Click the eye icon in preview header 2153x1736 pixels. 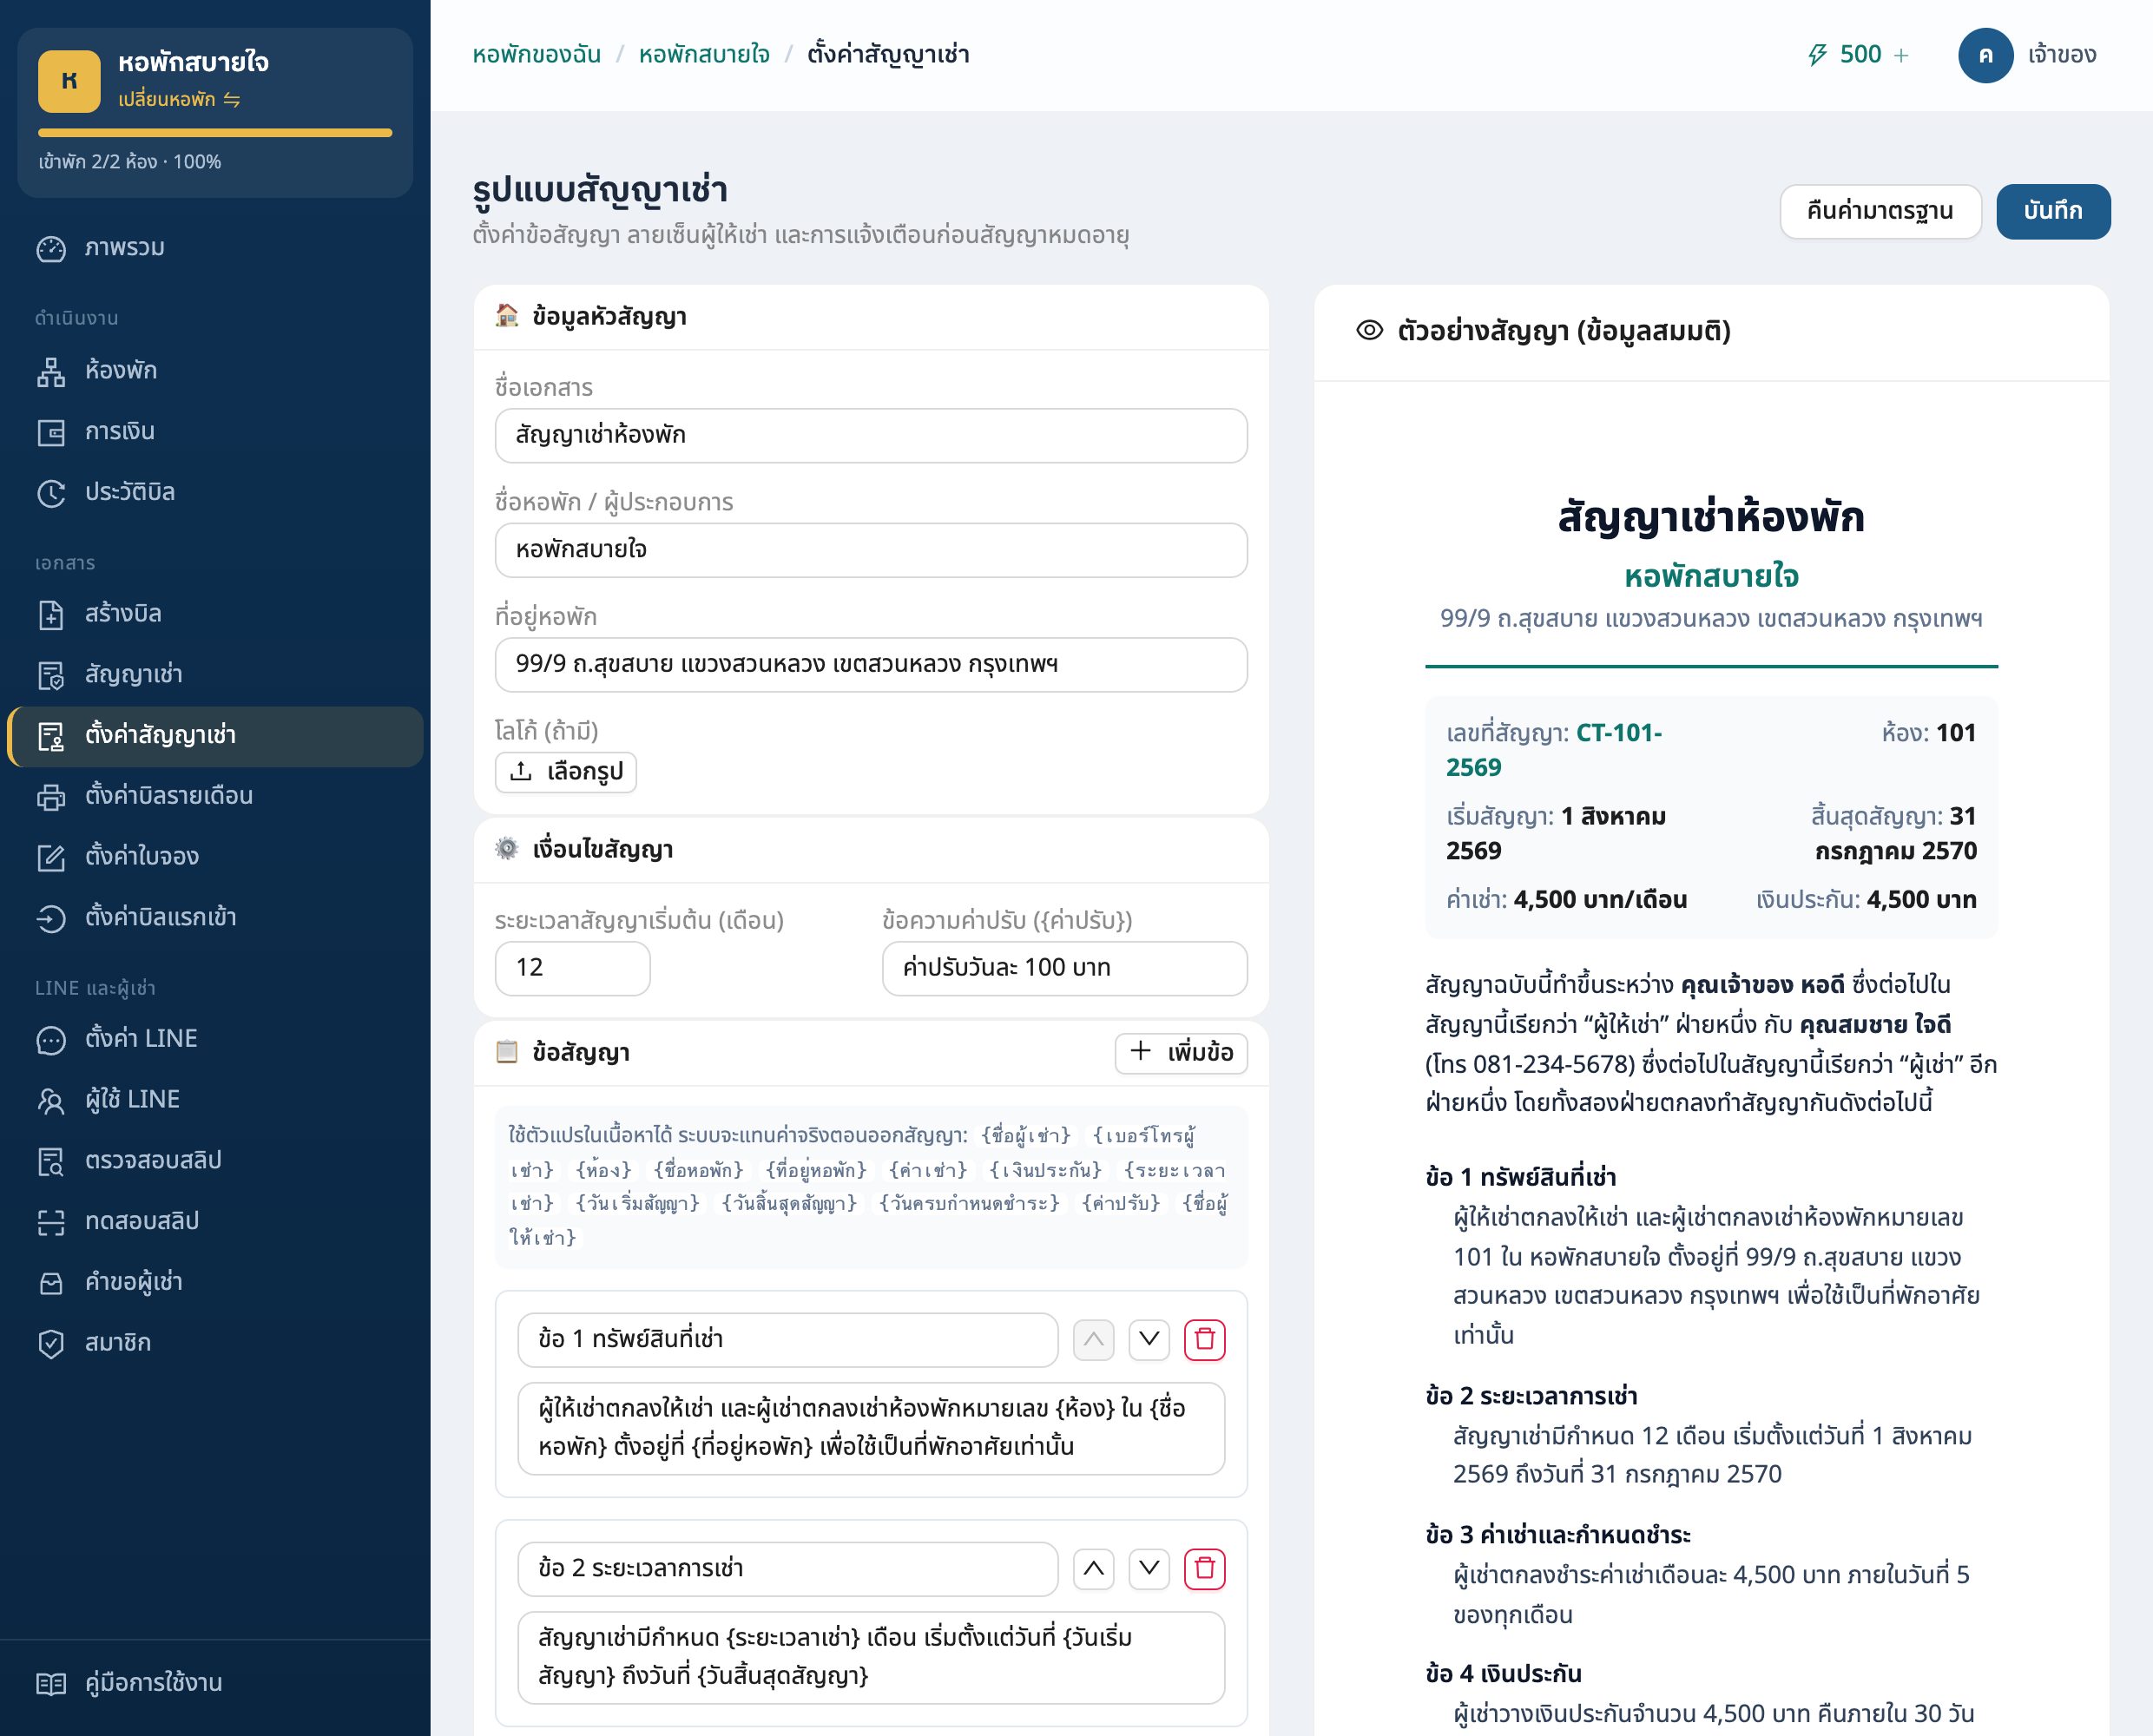(1369, 330)
